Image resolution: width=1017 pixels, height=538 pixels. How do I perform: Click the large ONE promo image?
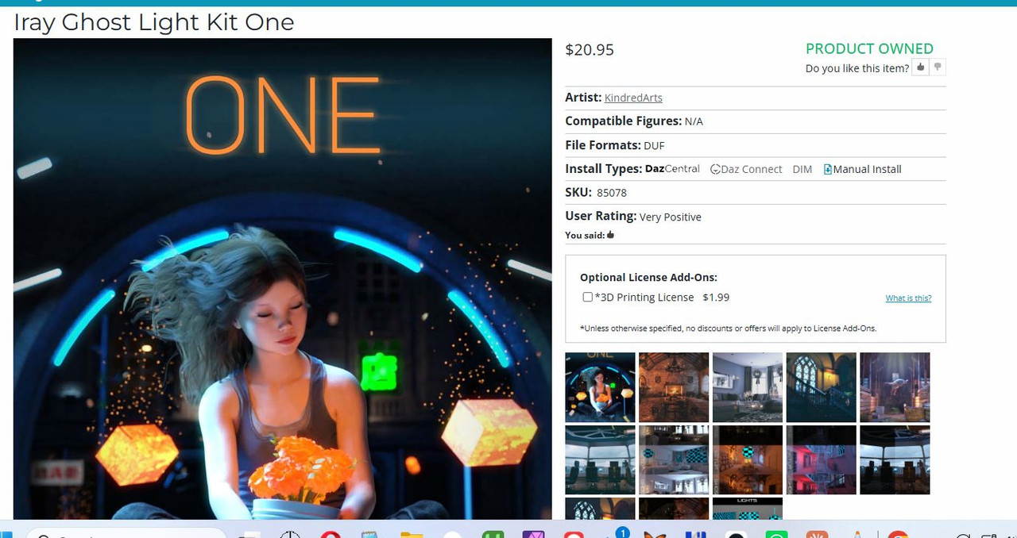283,279
